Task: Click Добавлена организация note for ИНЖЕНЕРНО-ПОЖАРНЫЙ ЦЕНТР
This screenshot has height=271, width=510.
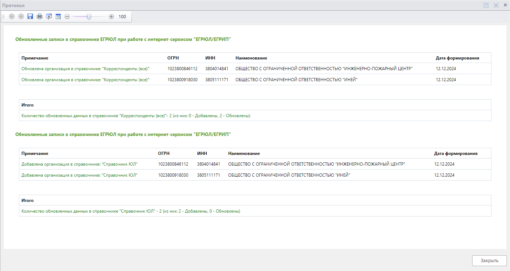Action: click(80, 164)
